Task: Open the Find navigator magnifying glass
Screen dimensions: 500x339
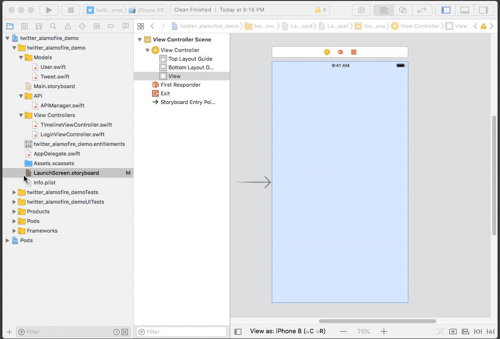Action: (x=53, y=26)
